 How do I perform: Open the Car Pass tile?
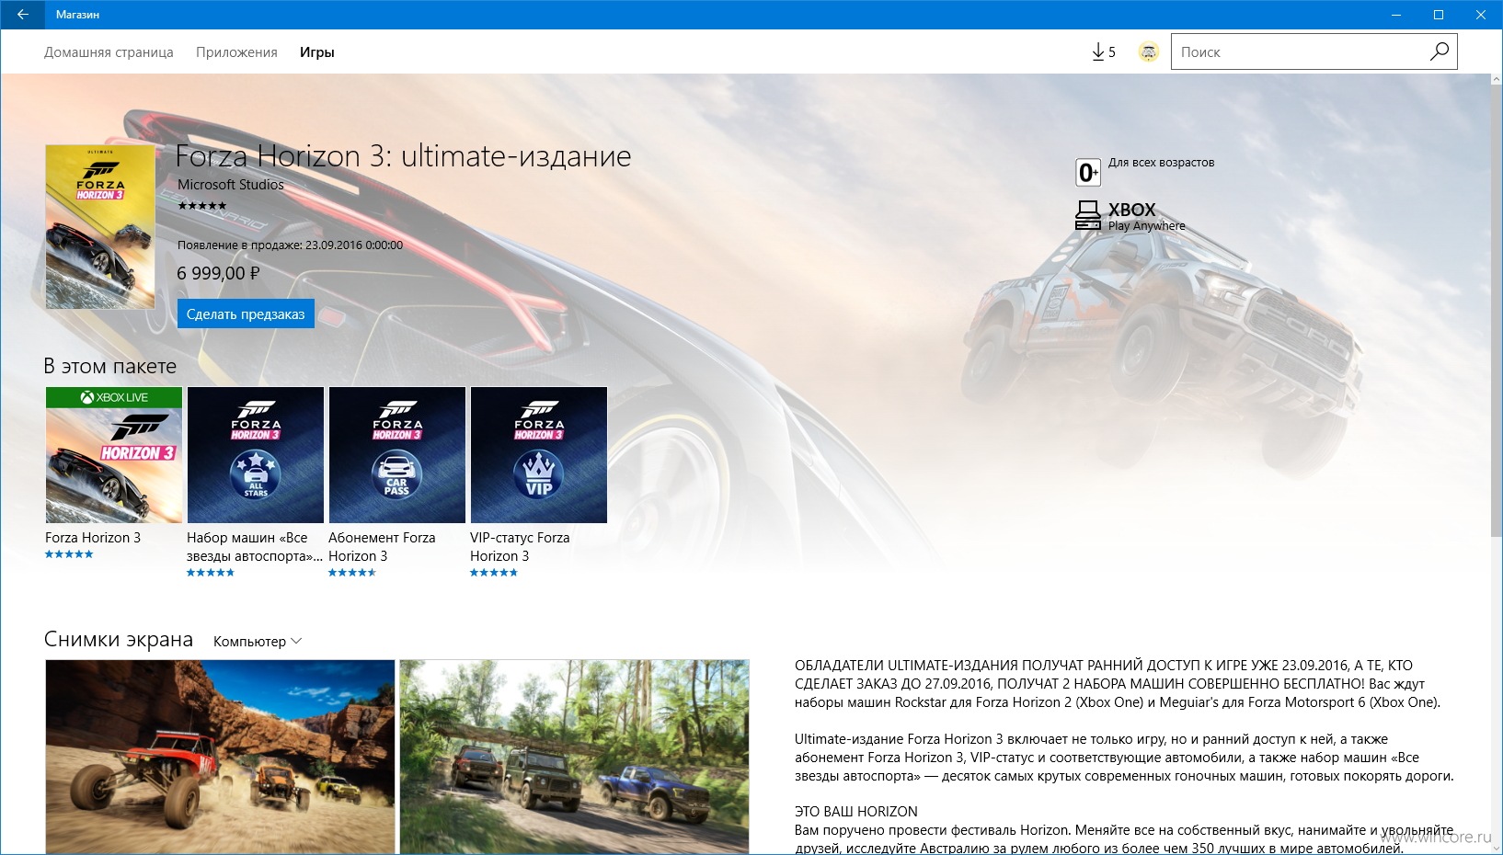[x=397, y=455]
